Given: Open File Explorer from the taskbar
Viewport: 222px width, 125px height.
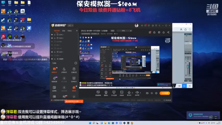Looking at the screenshot, I should [x=105, y=123].
